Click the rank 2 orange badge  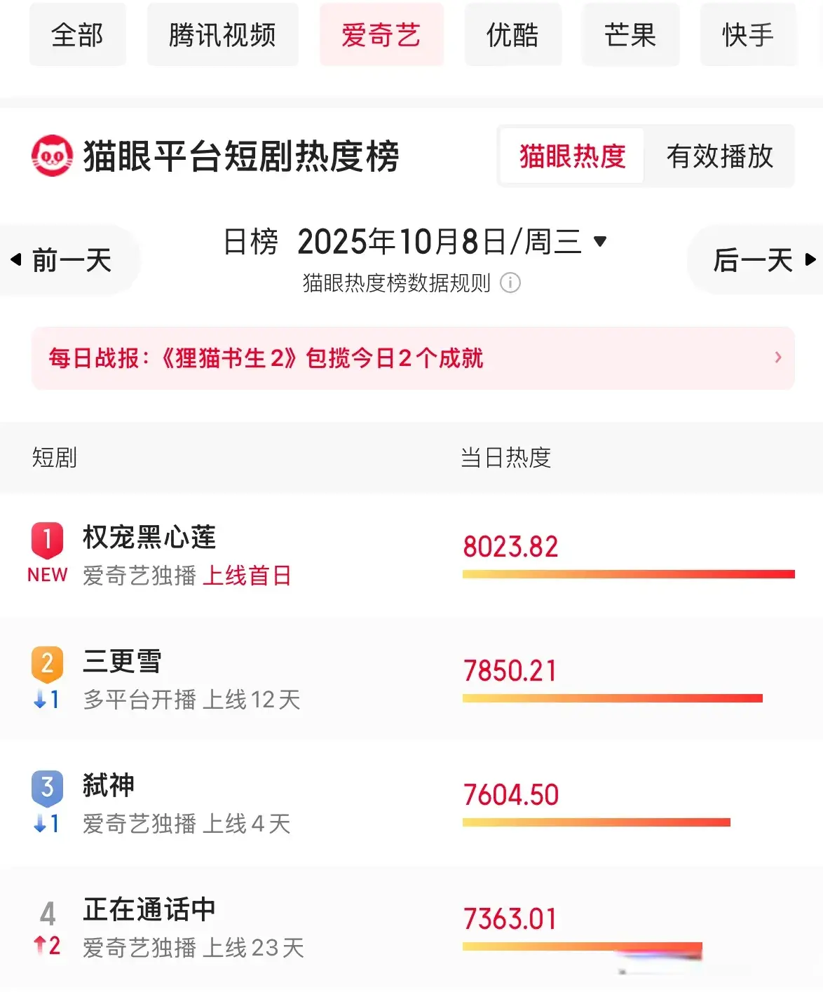click(47, 663)
